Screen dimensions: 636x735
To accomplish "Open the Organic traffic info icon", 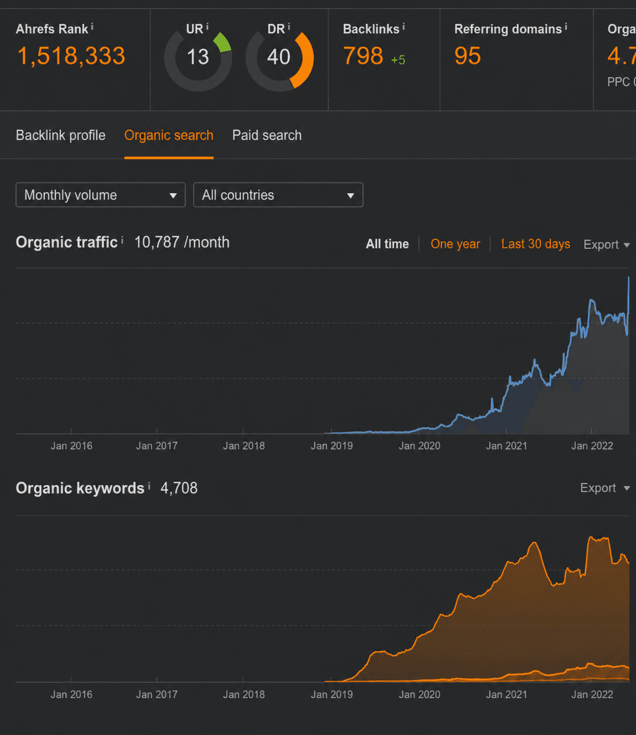I will pos(122,240).
